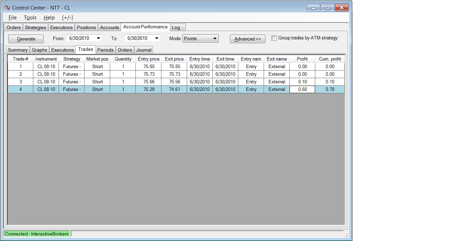
Task: Click the Advanced >> button
Action: coord(248,39)
